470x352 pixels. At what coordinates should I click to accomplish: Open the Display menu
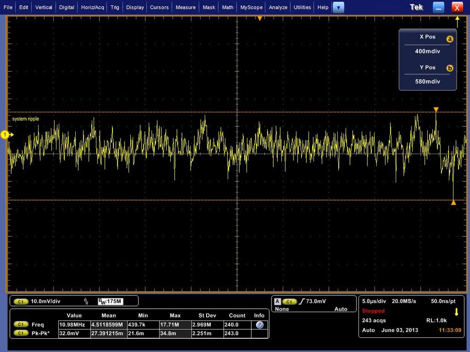(x=135, y=7)
